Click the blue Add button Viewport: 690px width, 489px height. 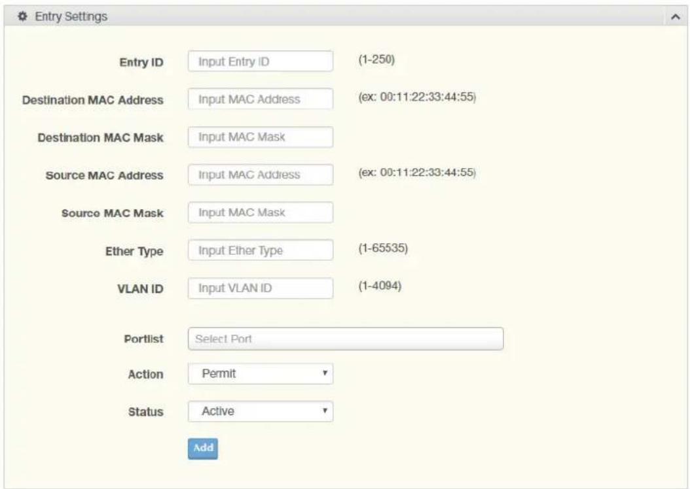click(203, 448)
